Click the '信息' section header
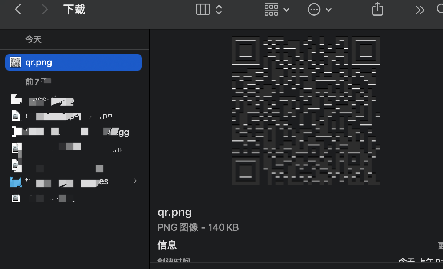 click(x=167, y=245)
